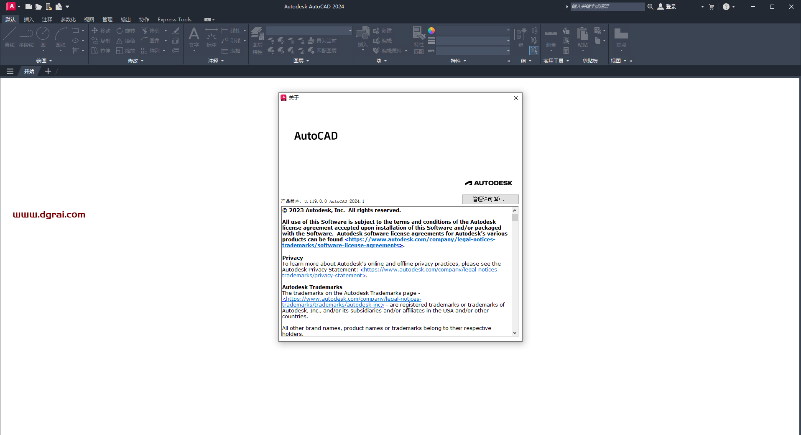801x435 pixels.
Task: Add a new drawing tab with plus button
Action: coord(48,71)
